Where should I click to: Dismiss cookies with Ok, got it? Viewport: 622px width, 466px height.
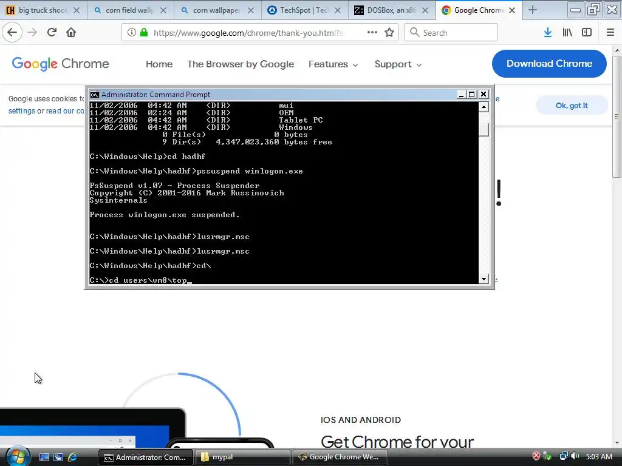[x=572, y=106]
